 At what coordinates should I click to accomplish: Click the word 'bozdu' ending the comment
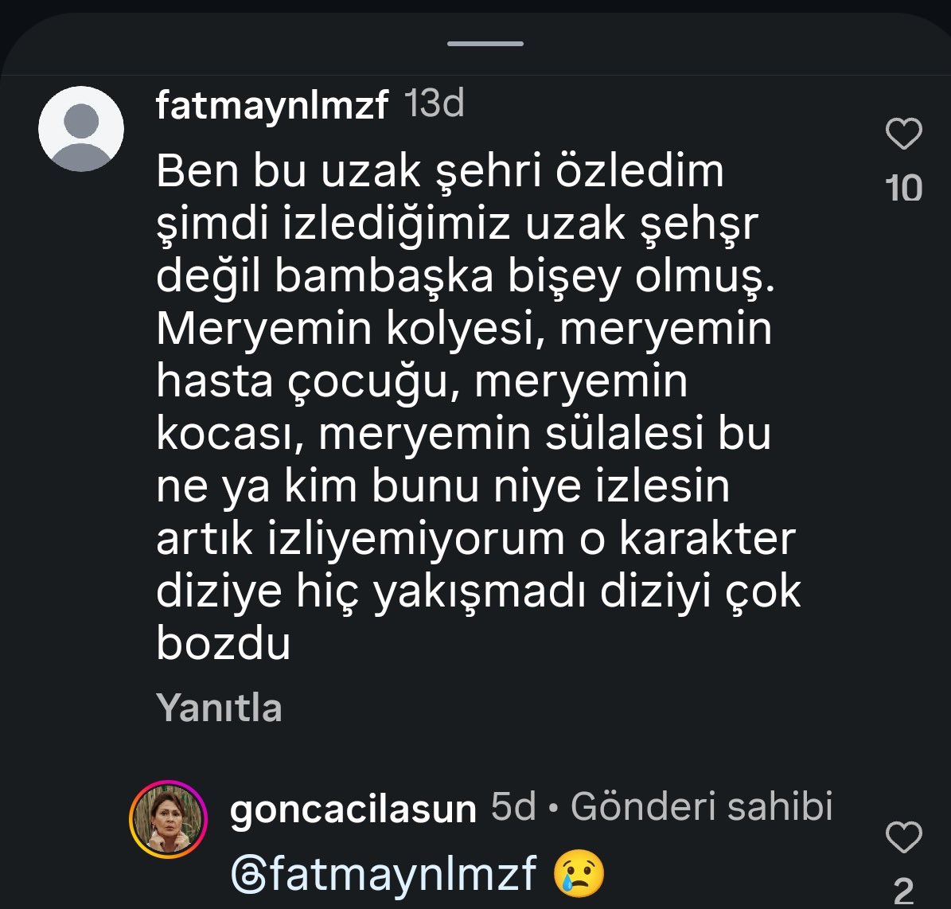pyautogui.click(x=223, y=645)
